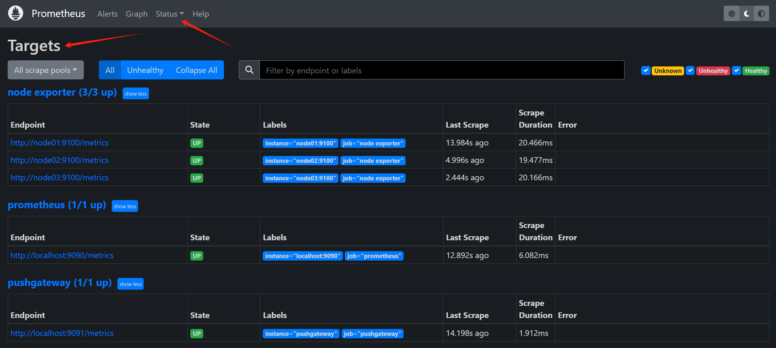The width and height of the screenshot is (776, 348).
Task: Click the 20.466ms scrape duration value
Action: (536, 143)
